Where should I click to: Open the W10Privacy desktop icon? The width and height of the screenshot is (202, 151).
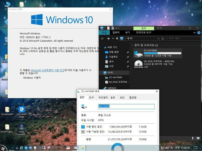pyautogui.click(x=7, y=128)
